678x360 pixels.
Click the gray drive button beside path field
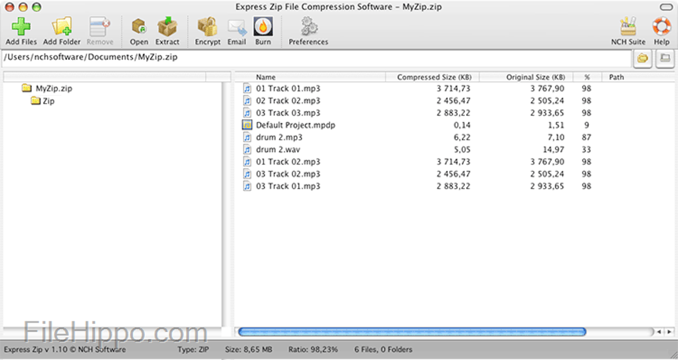[x=665, y=58]
